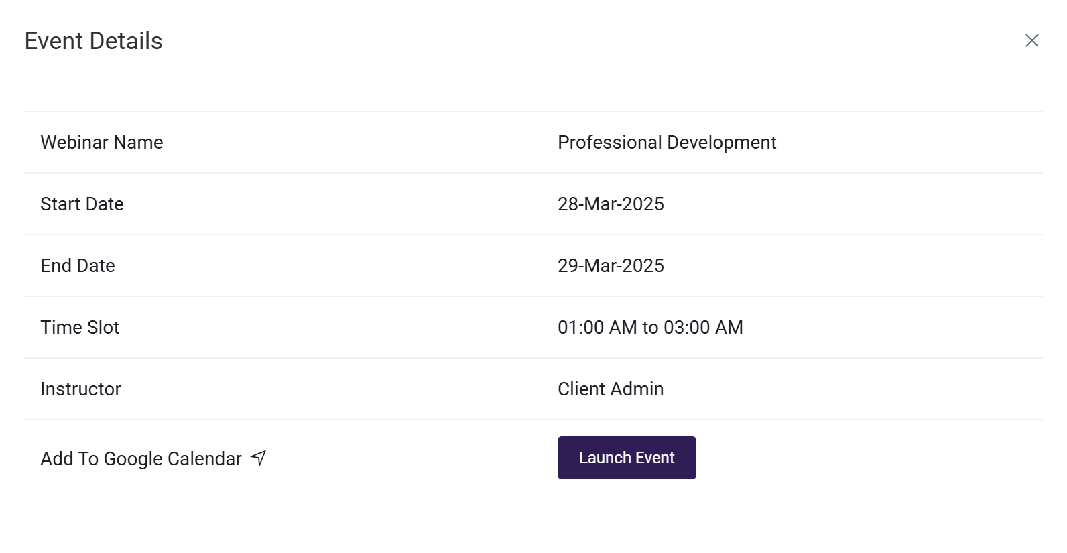Click the word Details in the dialog heading

click(126, 41)
